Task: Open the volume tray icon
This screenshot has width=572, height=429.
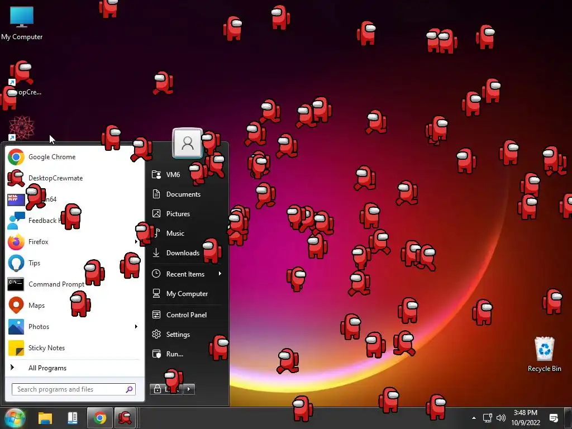Action: pyautogui.click(x=501, y=418)
